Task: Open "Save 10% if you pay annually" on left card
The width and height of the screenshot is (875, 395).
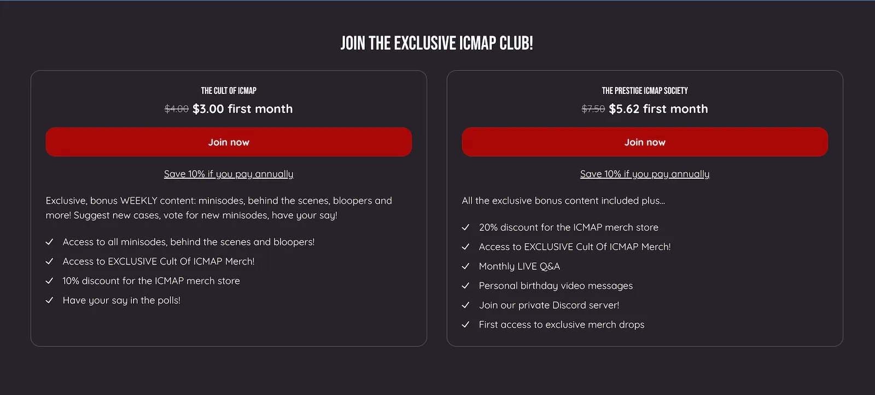Action: 229,174
